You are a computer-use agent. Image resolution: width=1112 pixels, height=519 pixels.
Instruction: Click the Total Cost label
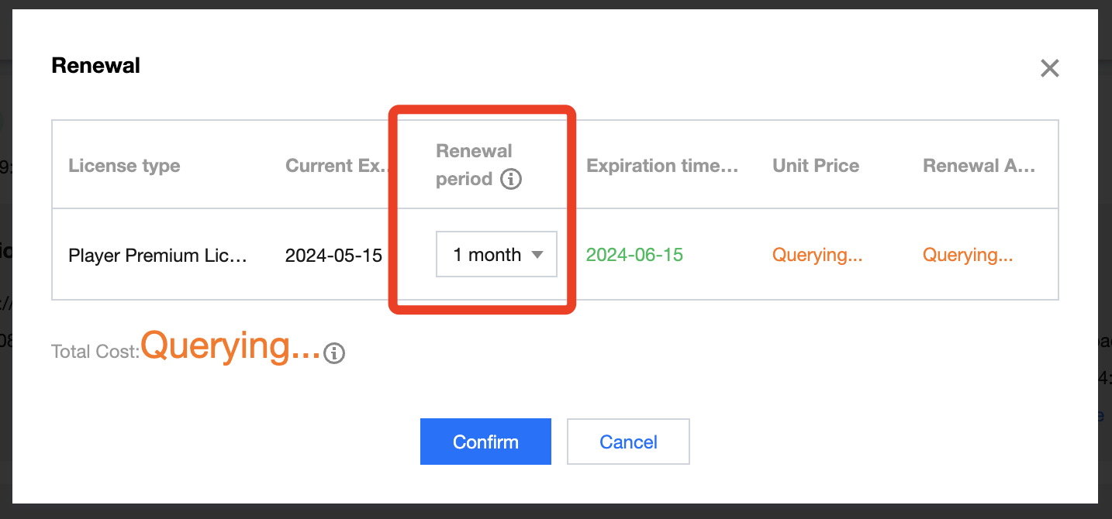pos(95,352)
